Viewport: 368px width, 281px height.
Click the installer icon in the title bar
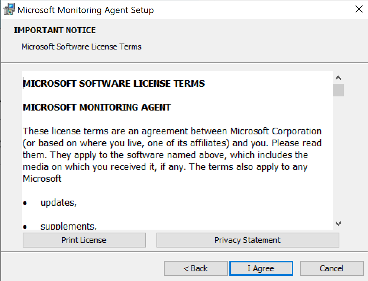9,10
